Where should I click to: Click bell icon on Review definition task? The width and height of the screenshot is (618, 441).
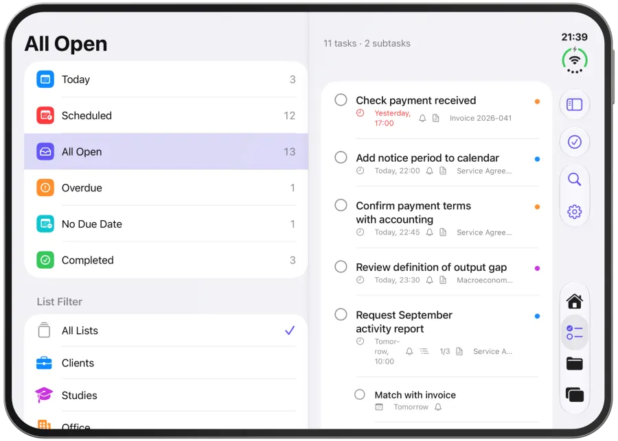(430, 280)
